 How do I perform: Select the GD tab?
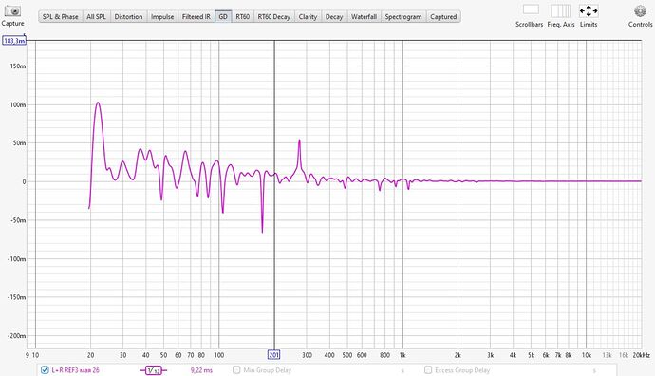click(223, 17)
